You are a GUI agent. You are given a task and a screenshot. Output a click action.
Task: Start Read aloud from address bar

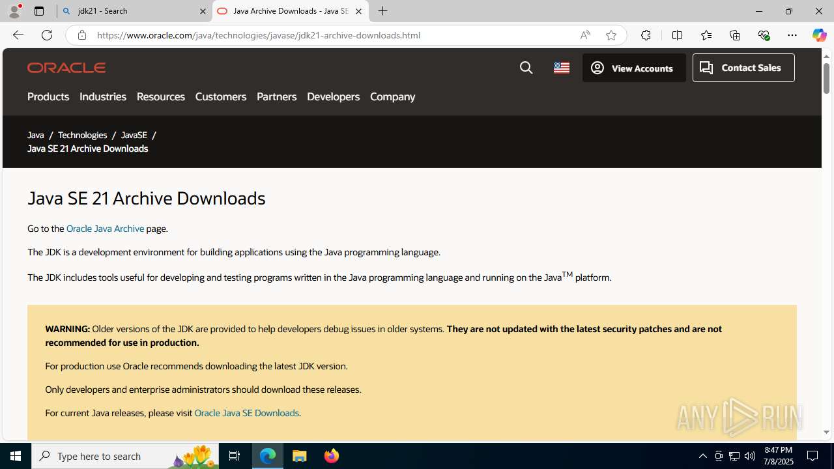(x=585, y=35)
